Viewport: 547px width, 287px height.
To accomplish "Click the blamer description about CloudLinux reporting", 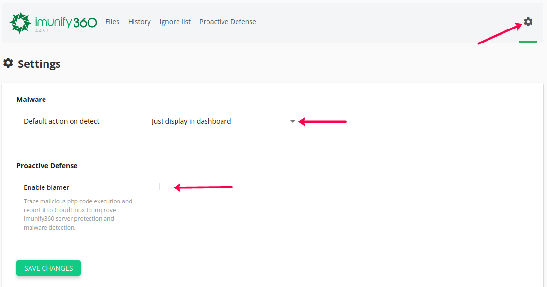I will (x=78, y=214).
